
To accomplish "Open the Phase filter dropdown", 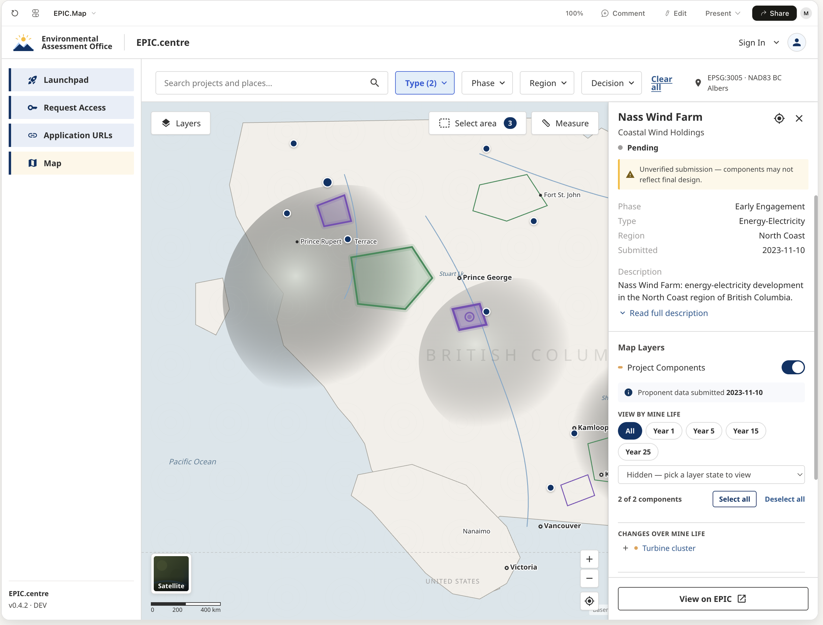I will point(487,83).
